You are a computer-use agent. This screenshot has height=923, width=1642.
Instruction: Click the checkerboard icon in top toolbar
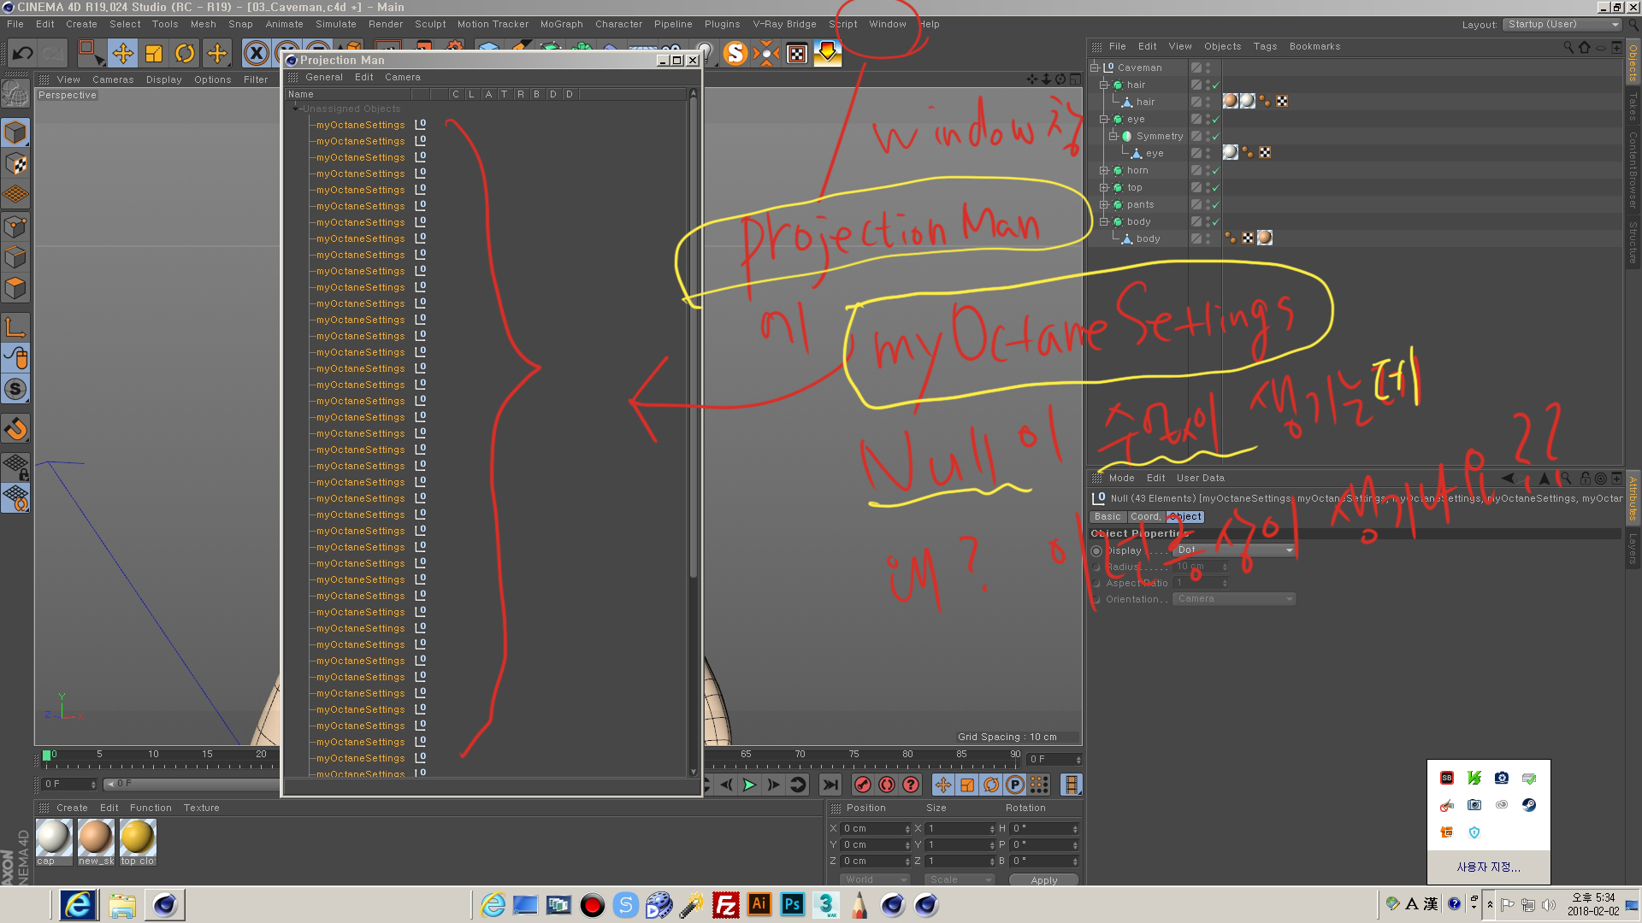(x=797, y=54)
